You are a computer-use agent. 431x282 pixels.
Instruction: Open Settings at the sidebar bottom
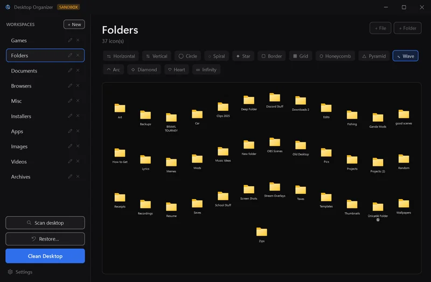[20, 272]
